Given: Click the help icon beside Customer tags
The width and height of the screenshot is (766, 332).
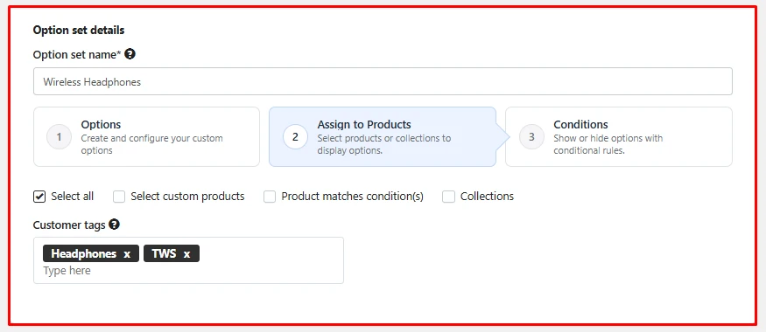Looking at the screenshot, I should click(115, 225).
